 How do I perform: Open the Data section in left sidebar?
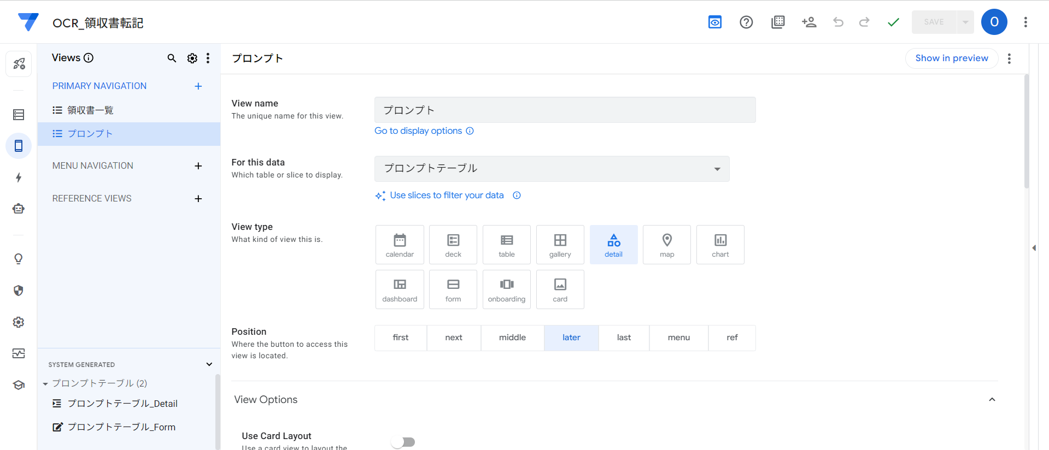click(x=19, y=115)
